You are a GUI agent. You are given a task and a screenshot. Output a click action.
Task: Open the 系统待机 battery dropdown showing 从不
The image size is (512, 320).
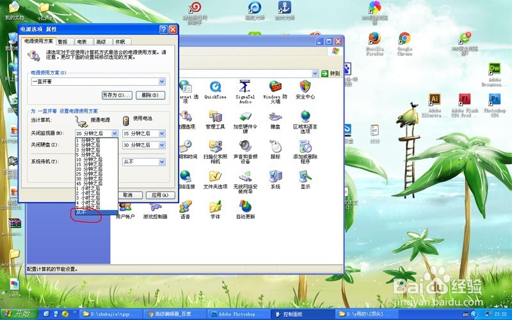(143, 162)
